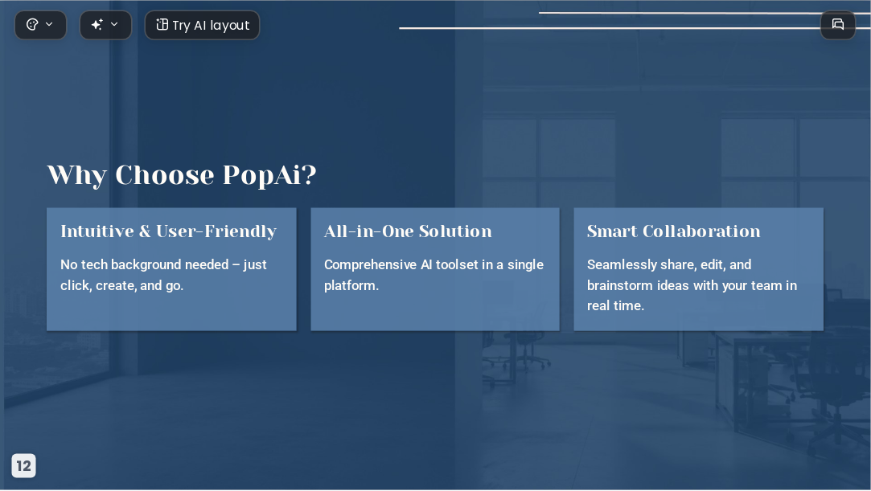Open the comments icon button
Image resolution: width=871 pixels, height=491 pixels.
point(838,24)
